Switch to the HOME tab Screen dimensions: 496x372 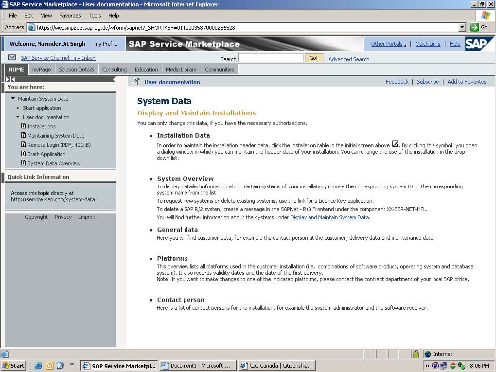click(x=16, y=70)
